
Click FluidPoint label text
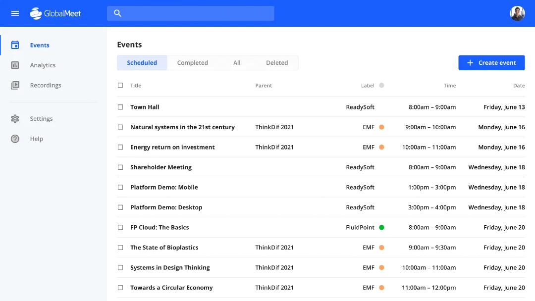360,227
